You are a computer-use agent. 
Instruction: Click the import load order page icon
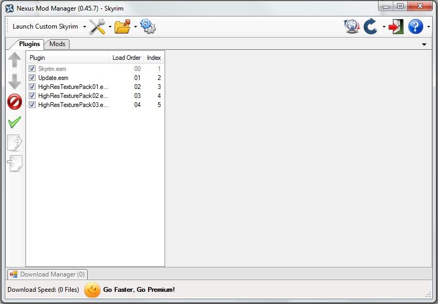[x=14, y=163]
